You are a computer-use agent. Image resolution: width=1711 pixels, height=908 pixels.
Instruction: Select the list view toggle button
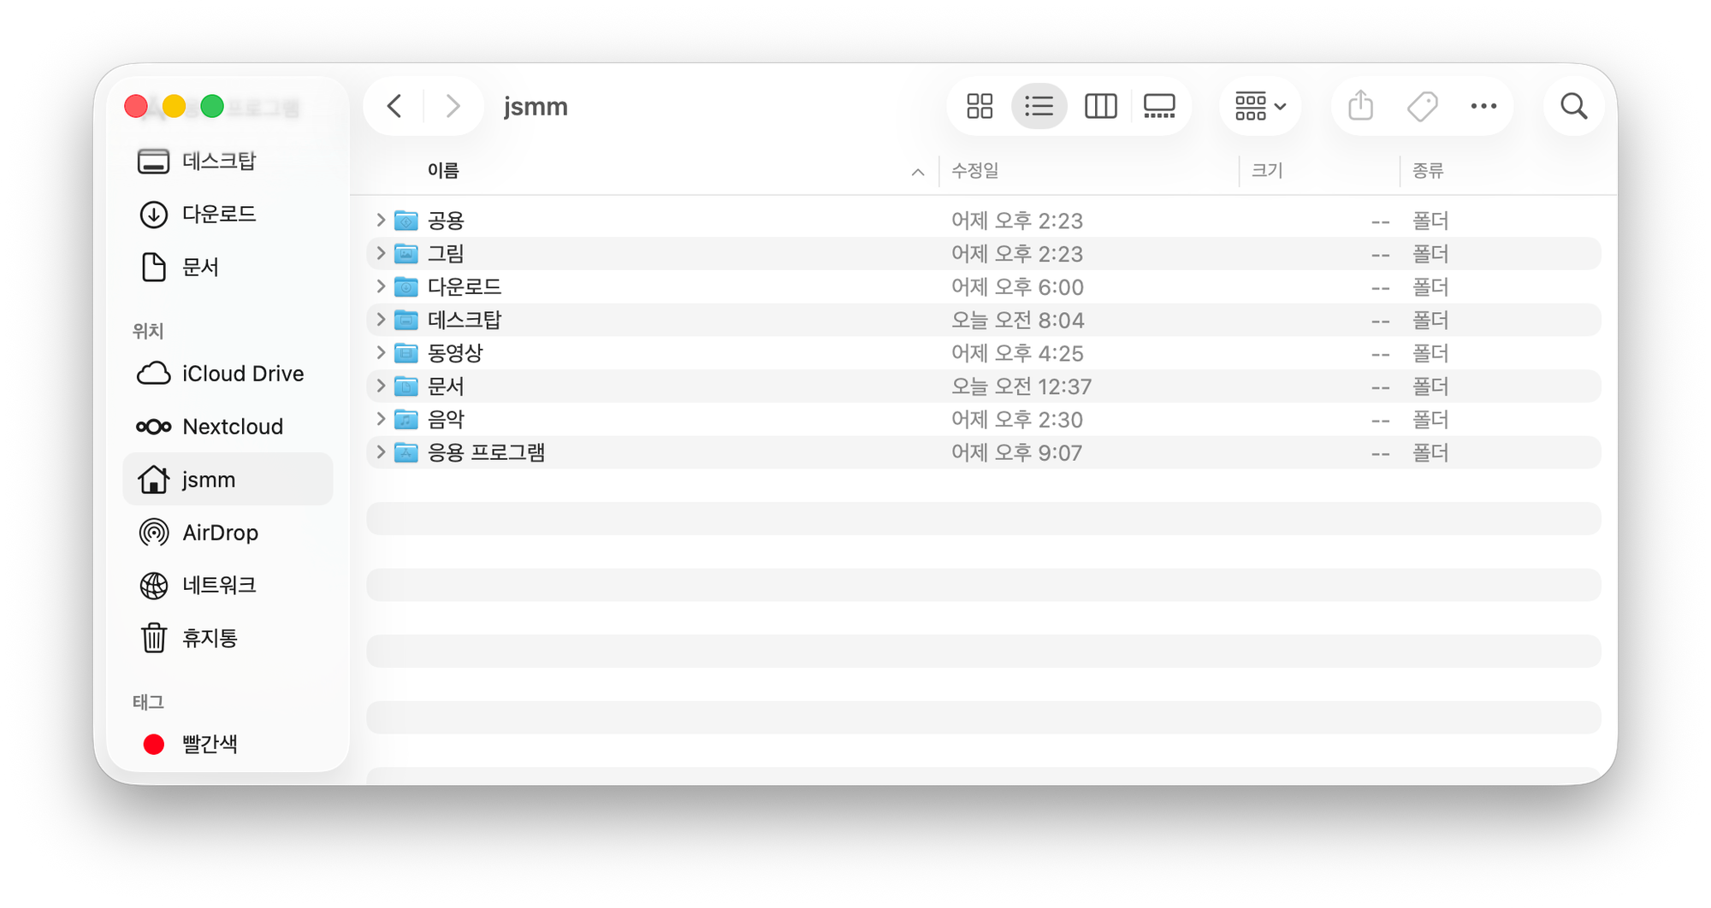point(1039,106)
